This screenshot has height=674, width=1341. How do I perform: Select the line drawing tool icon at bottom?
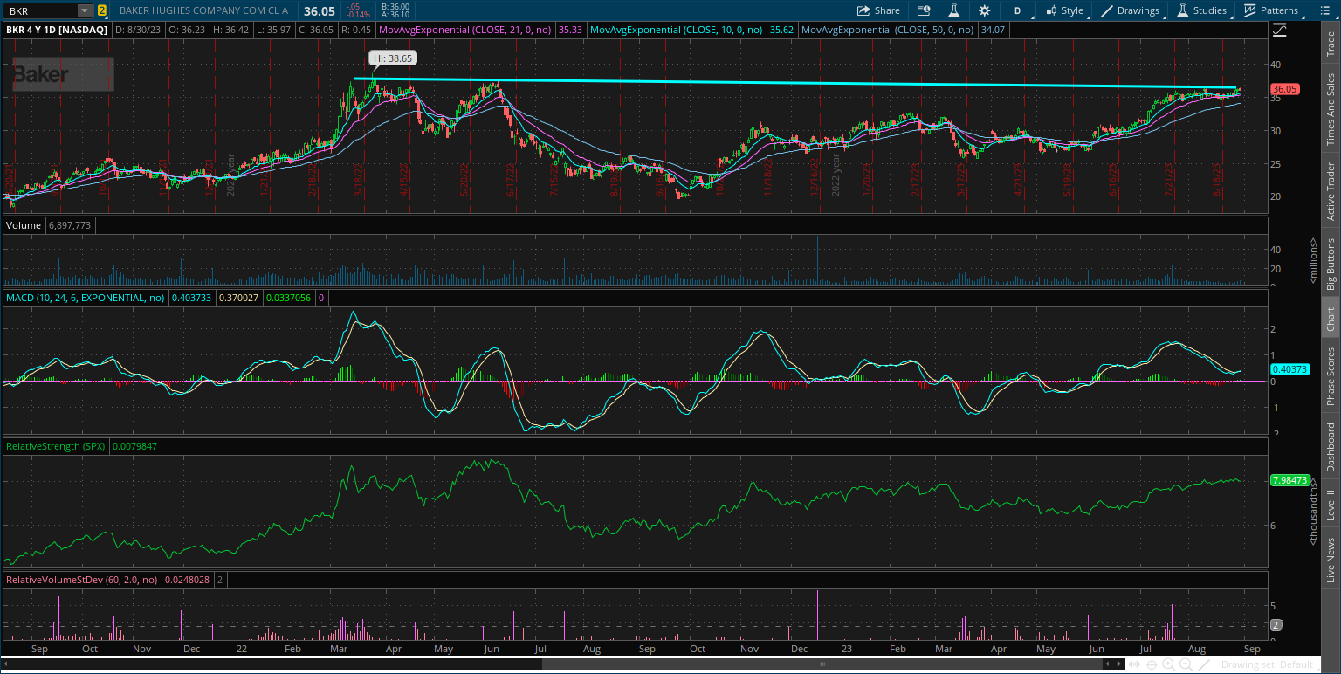click(x=1205, y=664)
